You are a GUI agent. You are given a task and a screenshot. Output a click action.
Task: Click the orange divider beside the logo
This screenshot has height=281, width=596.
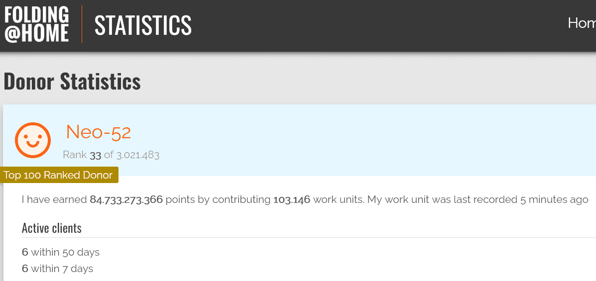pos(82,24)
